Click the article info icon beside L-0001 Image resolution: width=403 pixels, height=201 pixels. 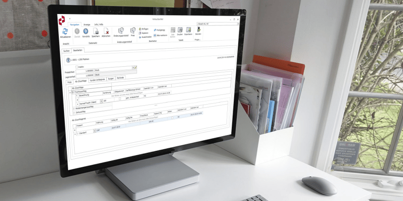point(68,60)
